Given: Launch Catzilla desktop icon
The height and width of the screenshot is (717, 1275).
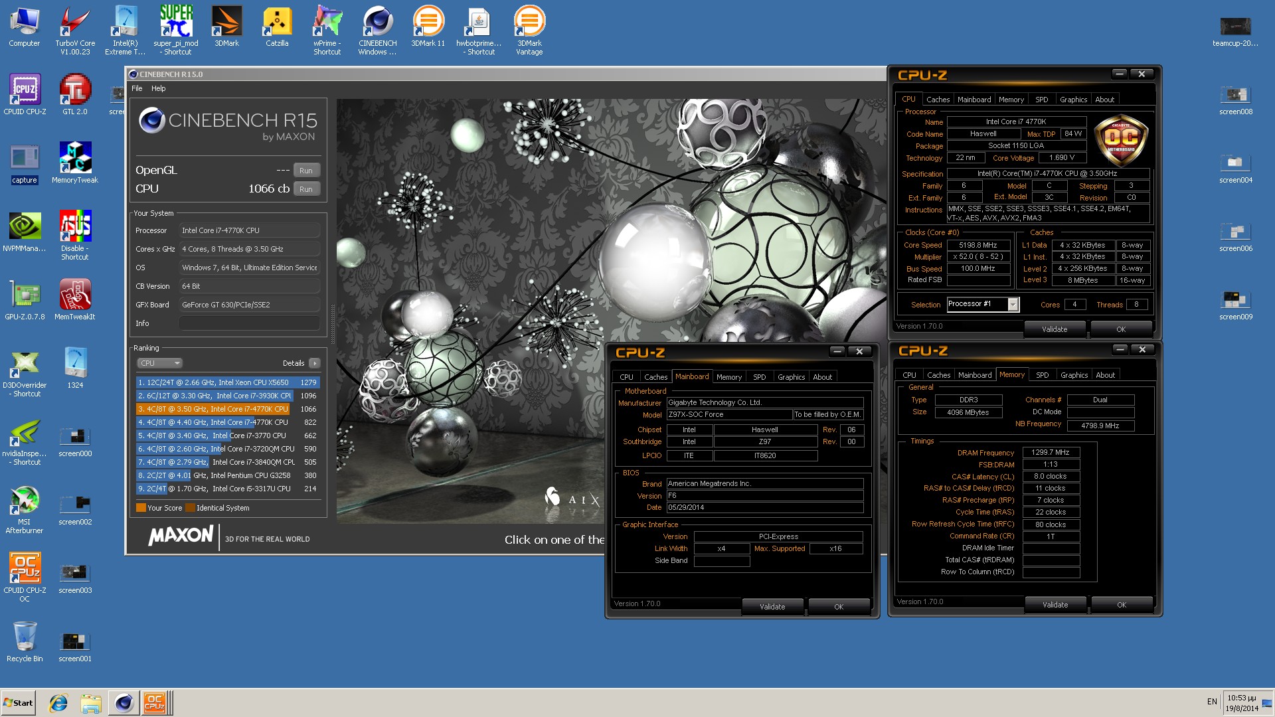Looking at the screenshot, I should (277, 27).
